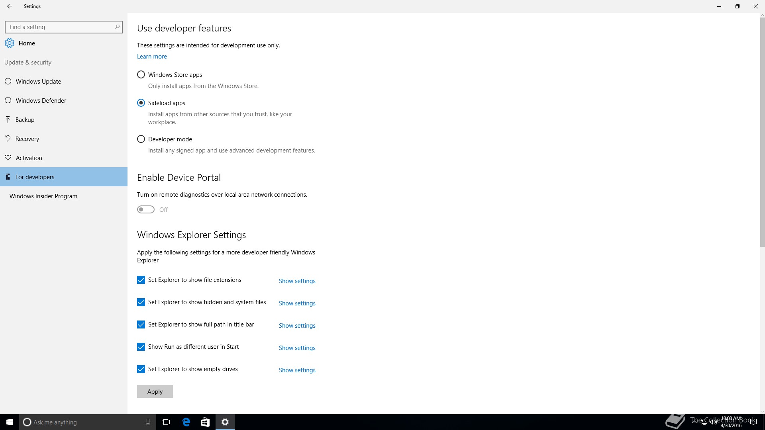The image size is (765, 430).
Task: Open the Activation page
Action: 64,158
